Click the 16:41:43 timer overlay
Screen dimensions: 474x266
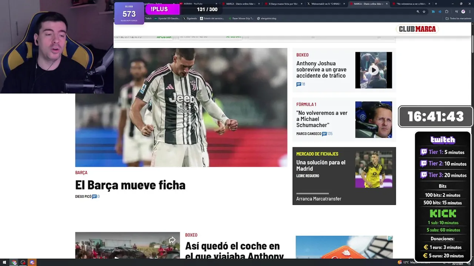435,117
